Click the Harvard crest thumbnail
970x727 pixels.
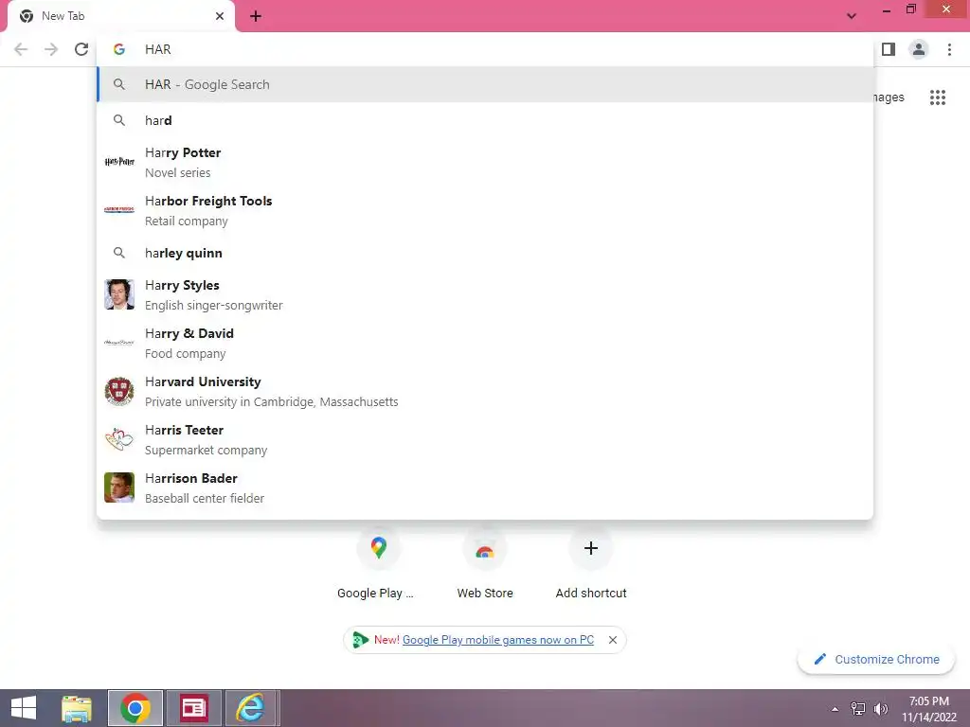119,391
